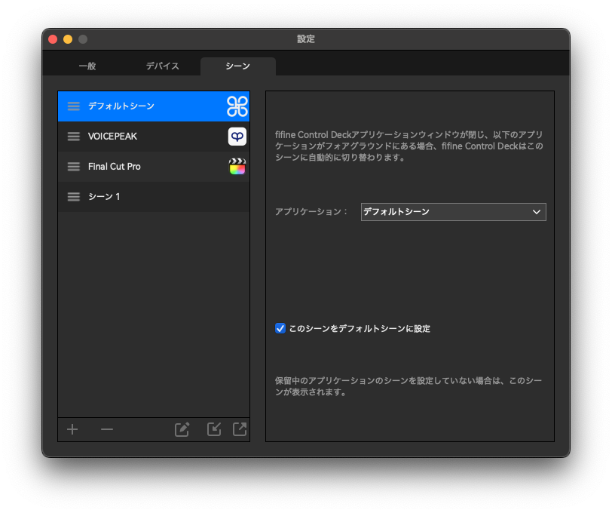612x513 pixels.
Task: Enable このシーンをデフォルトシーンに設定 checkbox
Action: click(280, 328)
